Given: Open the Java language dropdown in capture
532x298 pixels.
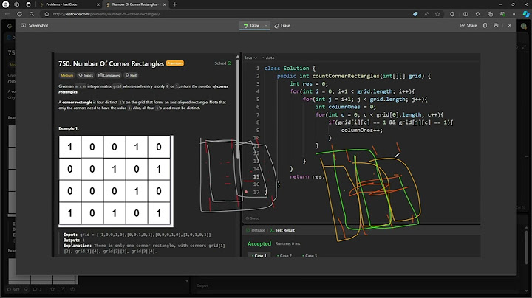Looking at the screenshot, I should pos(250,58).
